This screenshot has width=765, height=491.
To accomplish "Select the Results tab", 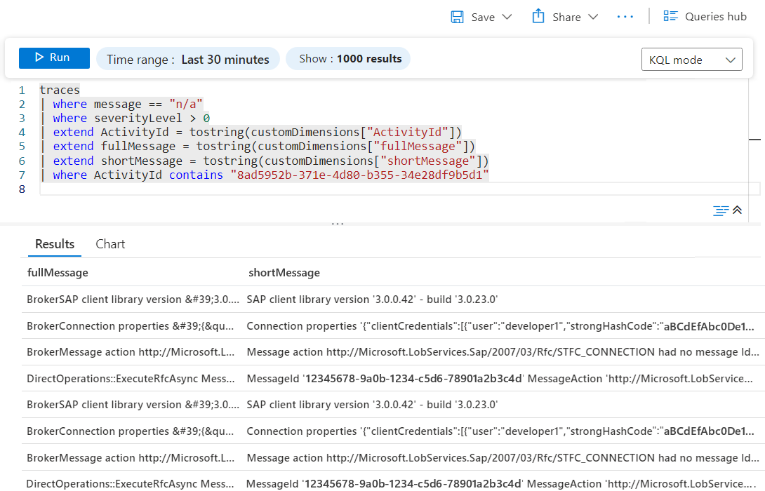I will pos(54,244).
